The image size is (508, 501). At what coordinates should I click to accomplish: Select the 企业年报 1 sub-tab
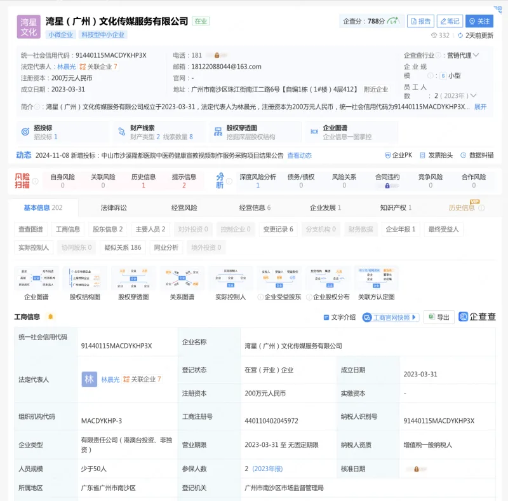(x=401, y=230)
